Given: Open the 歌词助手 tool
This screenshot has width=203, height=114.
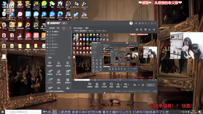Looking at the screenshot, I should [67, 81].
